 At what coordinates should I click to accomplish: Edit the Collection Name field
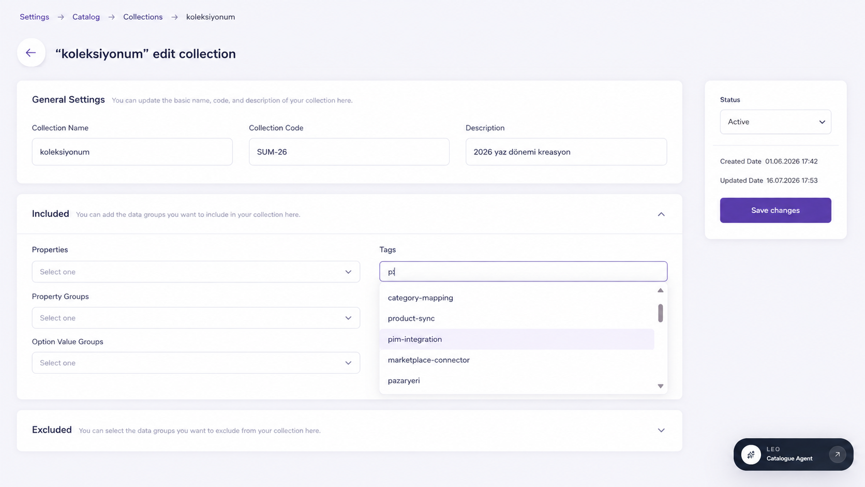132,152
